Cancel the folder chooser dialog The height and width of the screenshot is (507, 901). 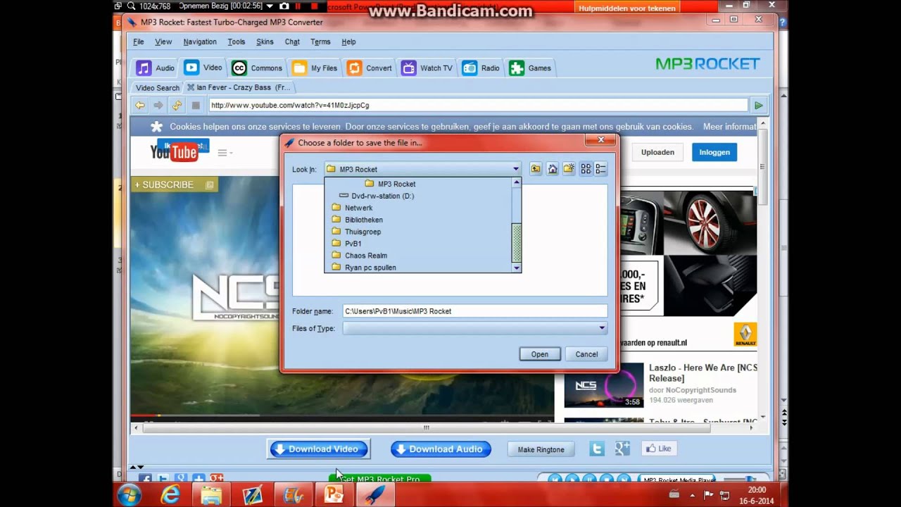[x=586, y=354]
